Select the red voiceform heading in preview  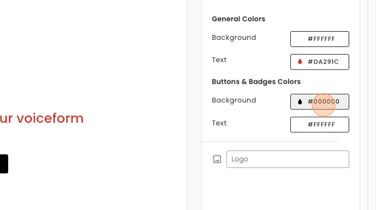click(42, 118)
